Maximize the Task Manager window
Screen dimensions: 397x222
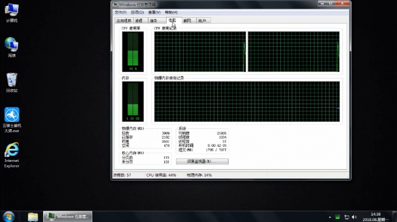331,3
